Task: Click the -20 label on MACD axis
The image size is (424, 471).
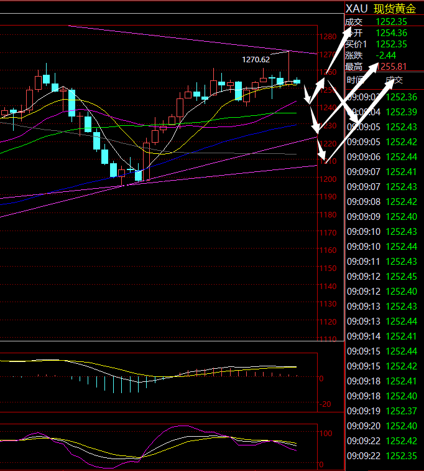Action: coord(325,404)
